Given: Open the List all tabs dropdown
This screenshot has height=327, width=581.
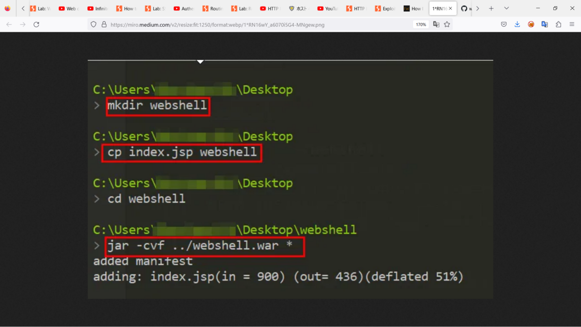Looking at the screenshot, I should (506, 8).
